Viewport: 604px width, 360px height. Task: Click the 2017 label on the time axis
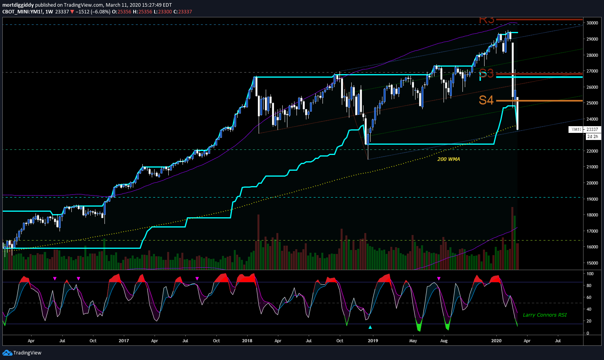(124, 341)
